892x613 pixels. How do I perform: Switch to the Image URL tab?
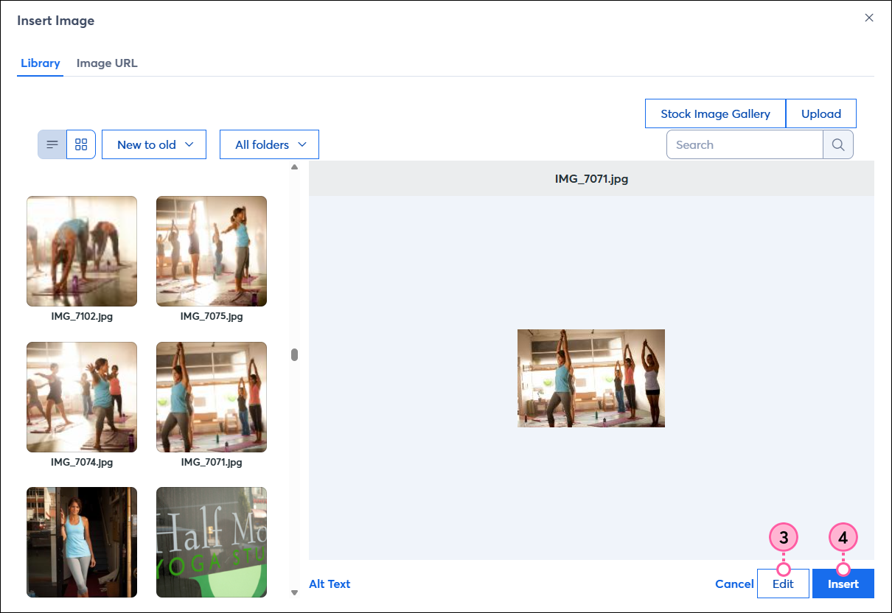pos(106,63)
